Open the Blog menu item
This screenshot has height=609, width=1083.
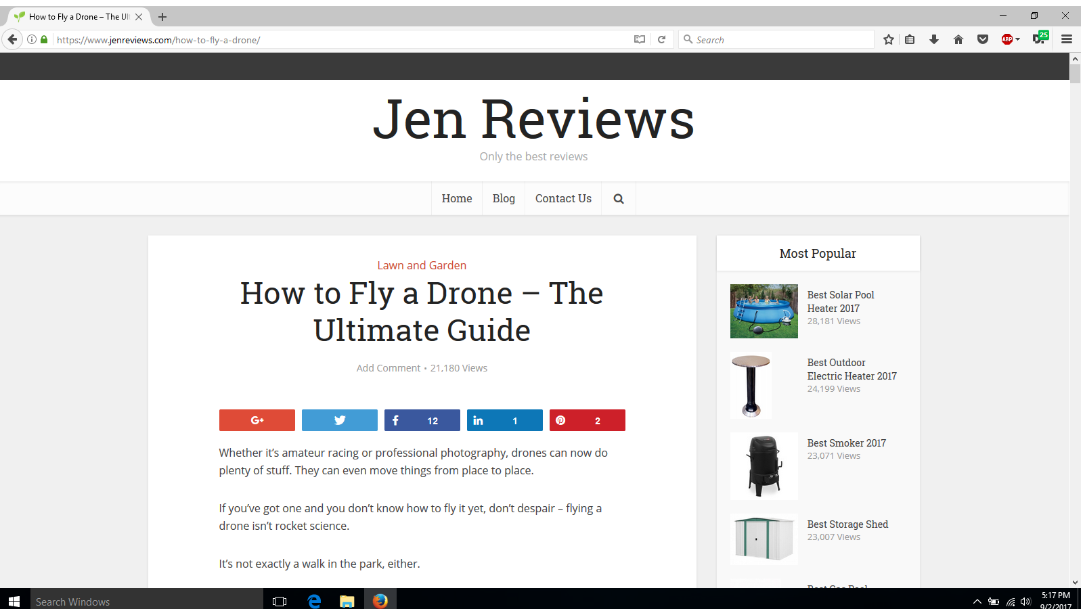[504, 198]
